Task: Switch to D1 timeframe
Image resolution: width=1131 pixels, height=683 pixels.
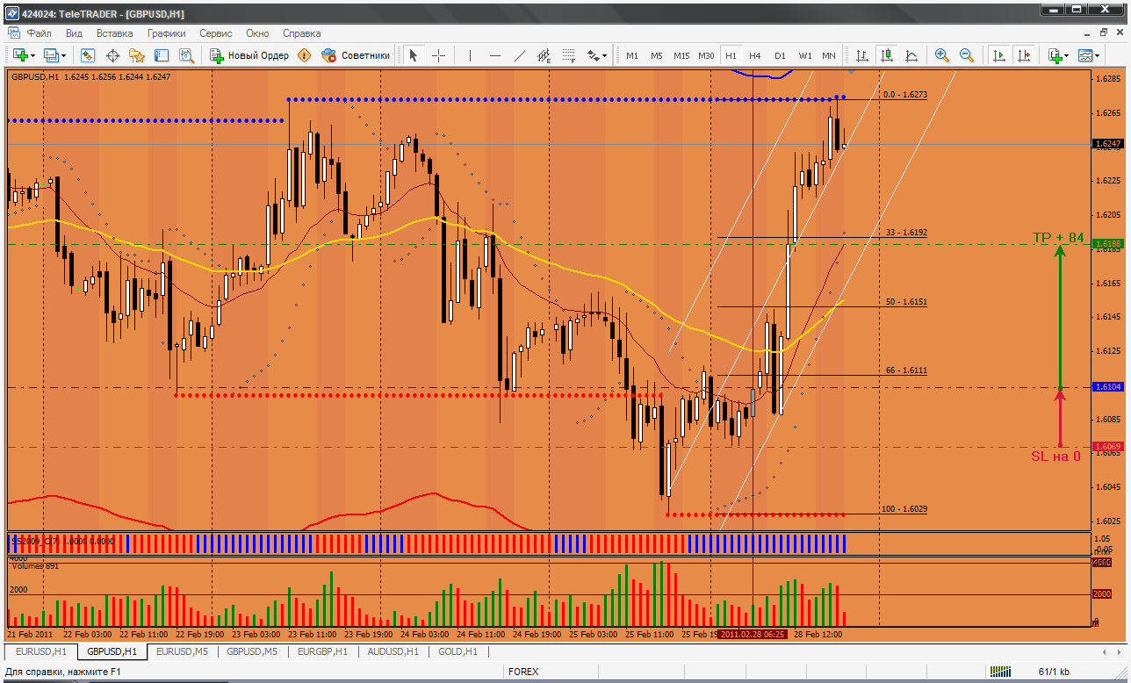Action: click(780, 55)
